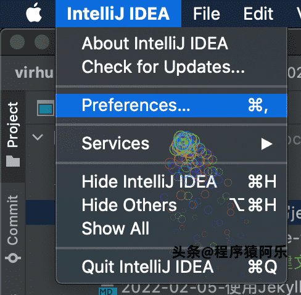Choose Check for Updates...
Viewport: 301px width, 295px height.
tap(171, 67)
